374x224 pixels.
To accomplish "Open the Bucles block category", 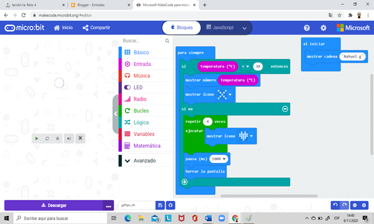I will point(146,111).
